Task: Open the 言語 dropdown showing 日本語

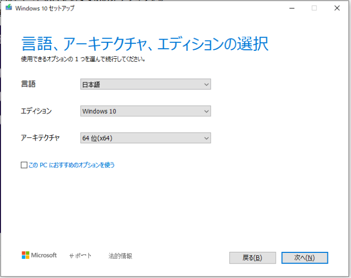Action: click(145, 84)
